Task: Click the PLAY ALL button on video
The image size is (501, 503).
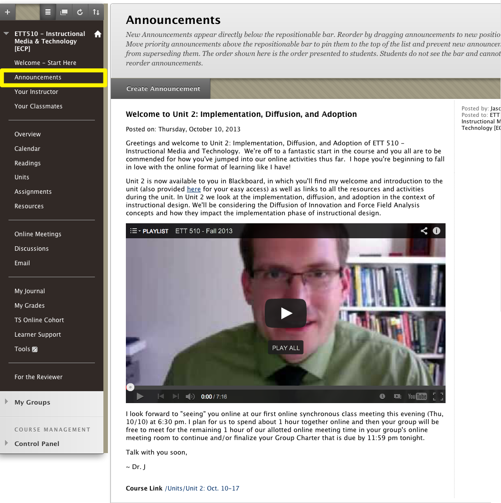Action: click(286, 348)
